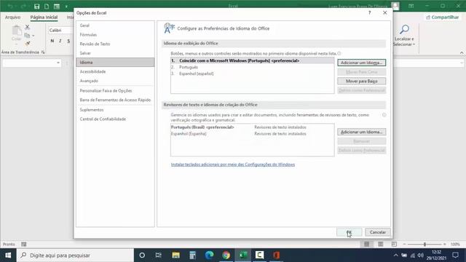The width and height of the screenshot is (466, 262).
Task: Open Cortana circle icon on taskbar
Action: point(142,255)
